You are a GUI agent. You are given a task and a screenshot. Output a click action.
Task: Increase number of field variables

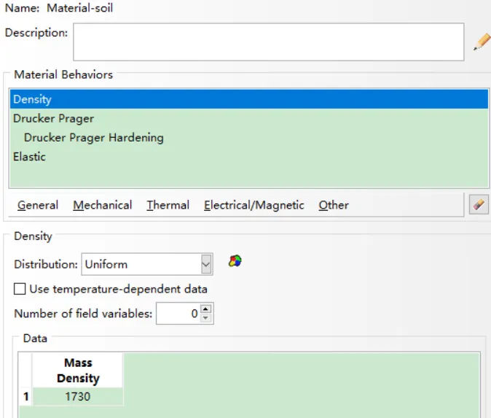click(x=205, y=309)
